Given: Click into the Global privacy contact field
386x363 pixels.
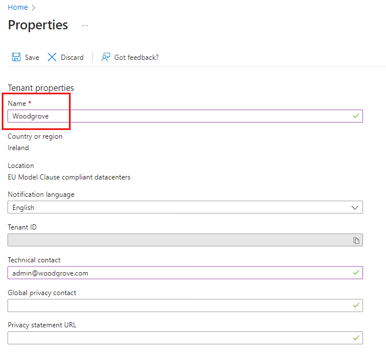Looking at the screenshot, I should pos(172,305).
